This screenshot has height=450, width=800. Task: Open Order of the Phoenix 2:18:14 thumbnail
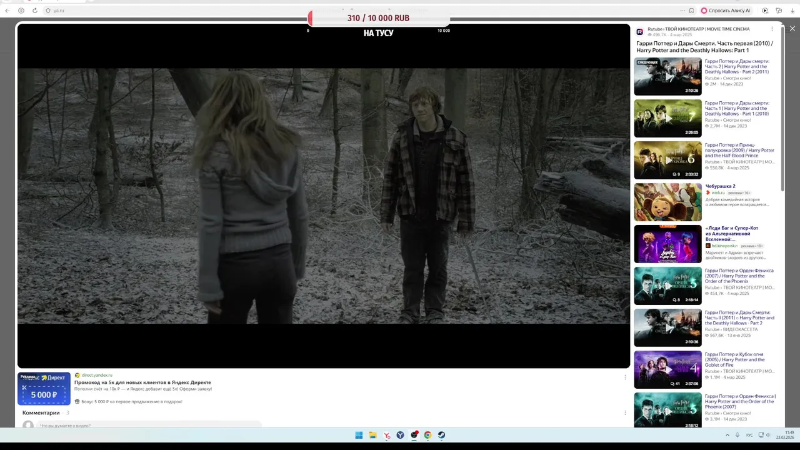pos(667,286)
